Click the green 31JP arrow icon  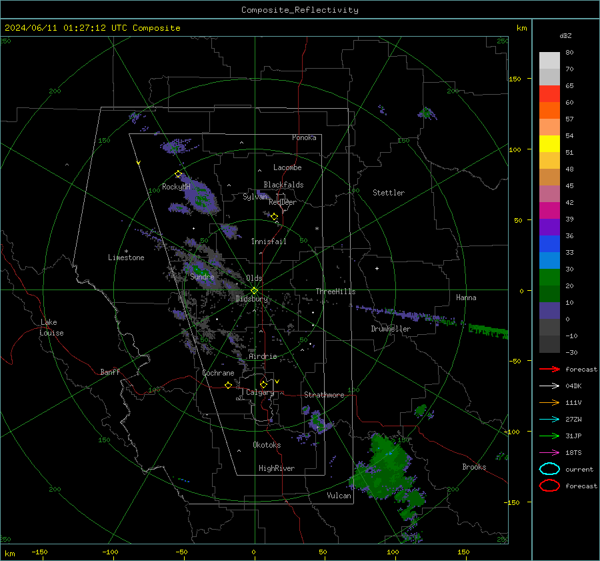549,436
